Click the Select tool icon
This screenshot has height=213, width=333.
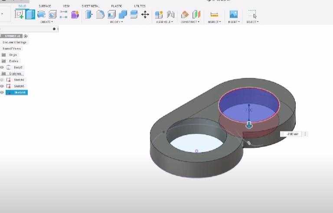(x=252, y=14)
